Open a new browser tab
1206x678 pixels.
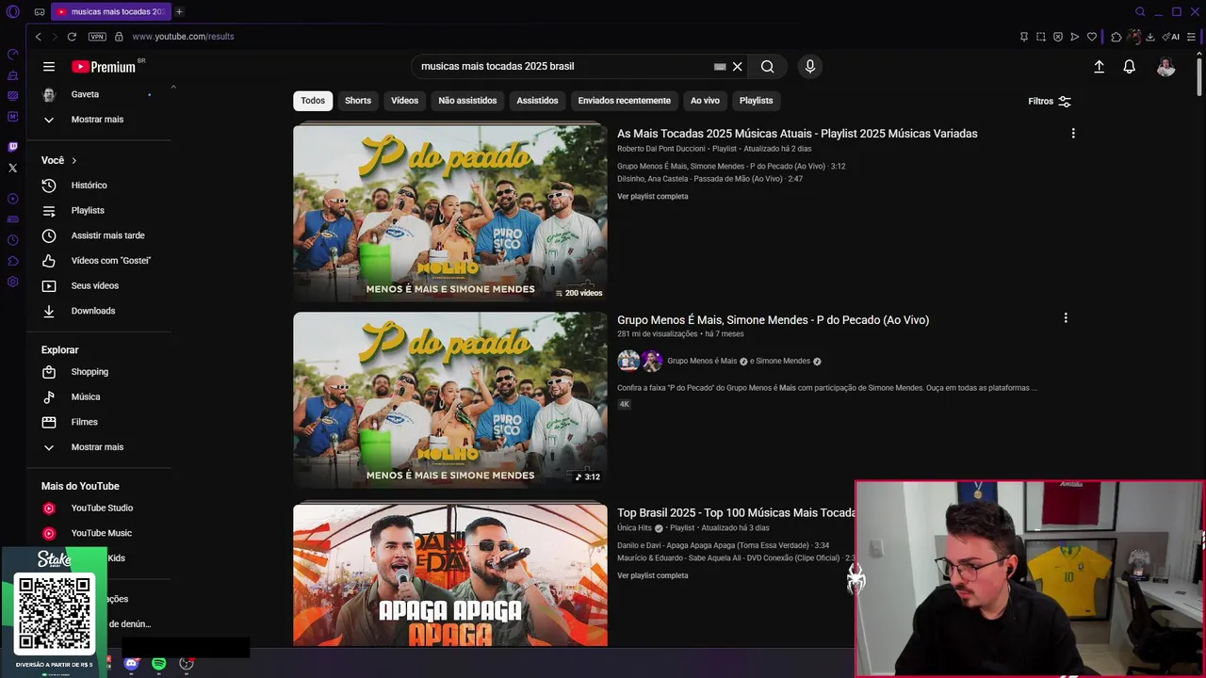179,12
